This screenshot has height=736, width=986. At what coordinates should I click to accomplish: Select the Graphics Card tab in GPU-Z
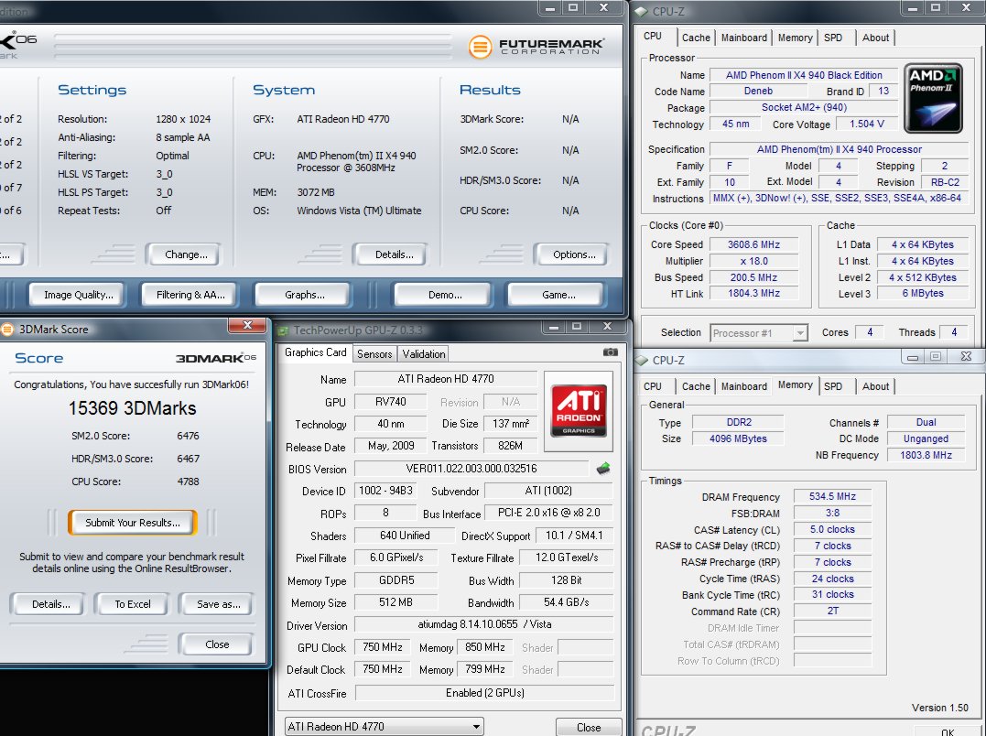pyautogui.click(x=315, y=352)
